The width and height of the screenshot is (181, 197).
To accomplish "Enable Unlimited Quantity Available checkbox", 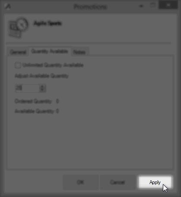I will 18,65.
